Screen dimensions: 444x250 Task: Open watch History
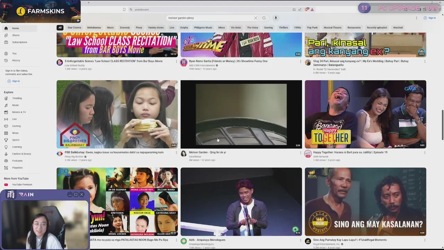point(19,60)
